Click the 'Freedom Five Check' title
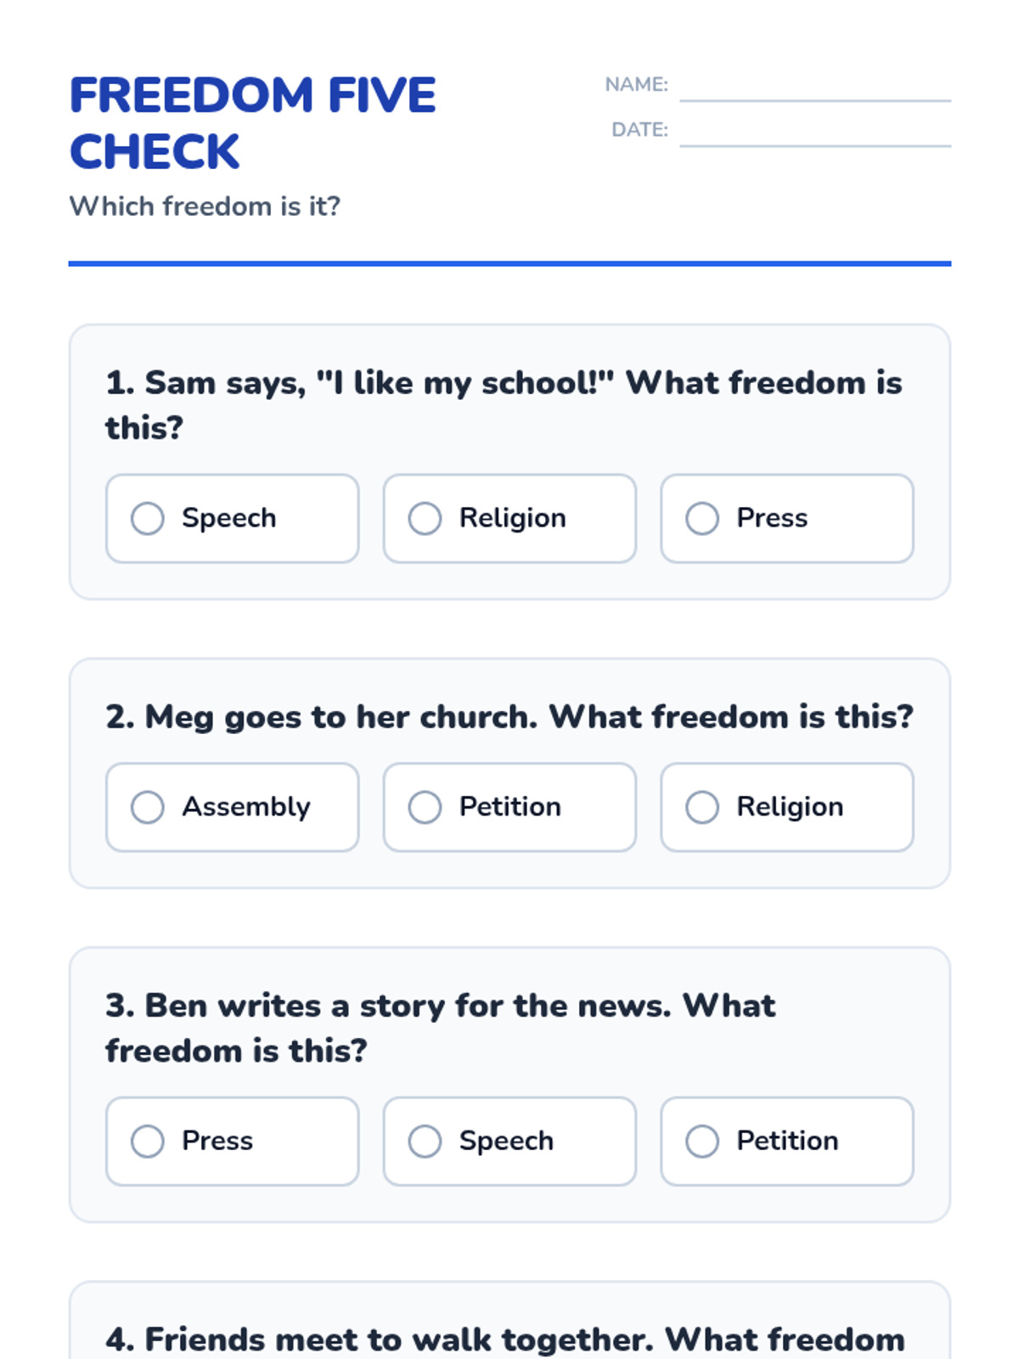Viewport: 1019px width, 1359px height. point(253,123)
